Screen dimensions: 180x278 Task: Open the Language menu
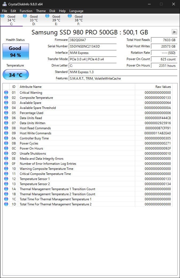click(76, 11)
